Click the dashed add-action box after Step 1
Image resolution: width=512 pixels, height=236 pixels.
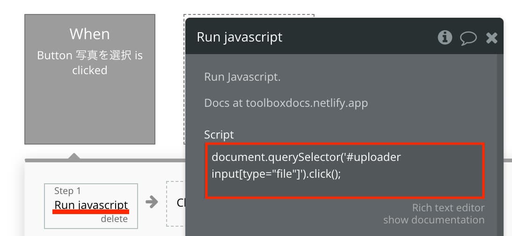click(176, 204)
